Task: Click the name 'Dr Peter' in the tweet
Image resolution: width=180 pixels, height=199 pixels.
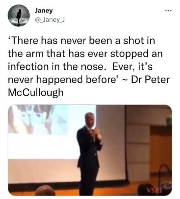Action: click(x=150, y=80)
